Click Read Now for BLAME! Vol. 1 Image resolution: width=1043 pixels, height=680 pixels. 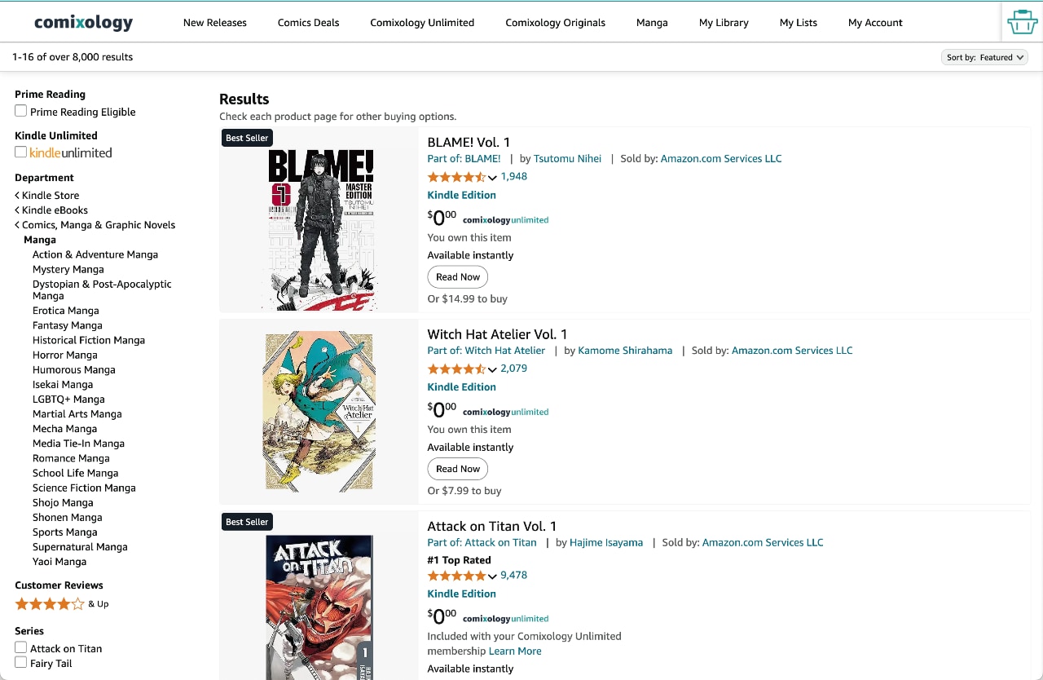click(457, 276)
